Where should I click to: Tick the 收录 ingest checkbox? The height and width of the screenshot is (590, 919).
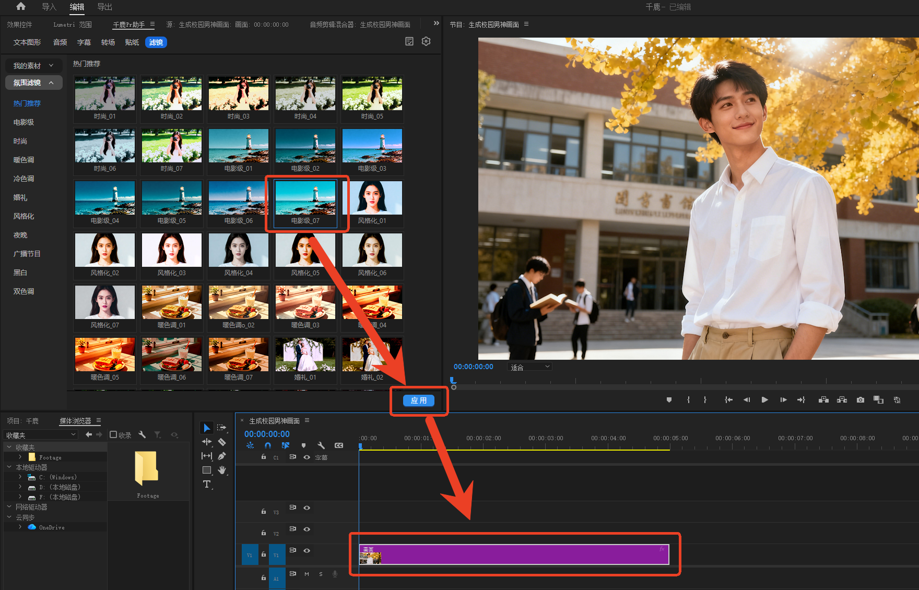[113, 434]
